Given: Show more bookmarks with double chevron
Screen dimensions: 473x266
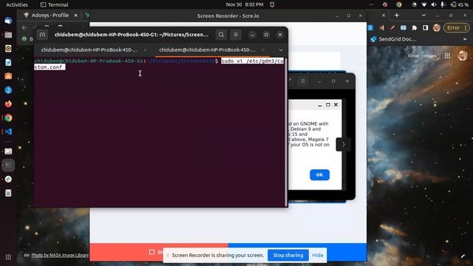Looking at the screenshot, I should tap(465, 39).
